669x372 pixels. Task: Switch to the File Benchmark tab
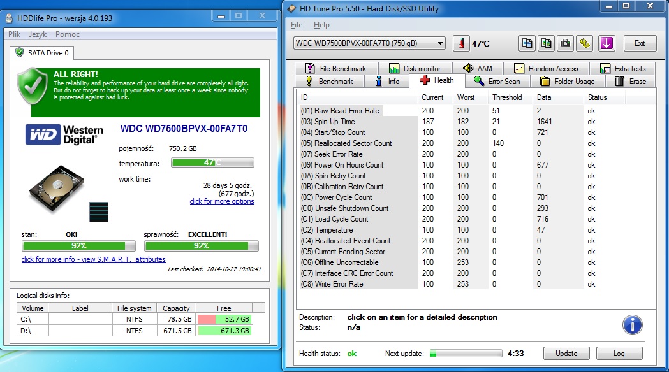(336, 69)
